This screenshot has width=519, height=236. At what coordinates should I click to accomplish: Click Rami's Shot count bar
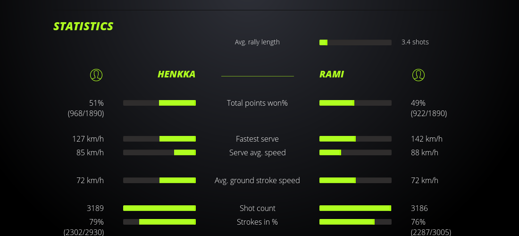[355, 208]
